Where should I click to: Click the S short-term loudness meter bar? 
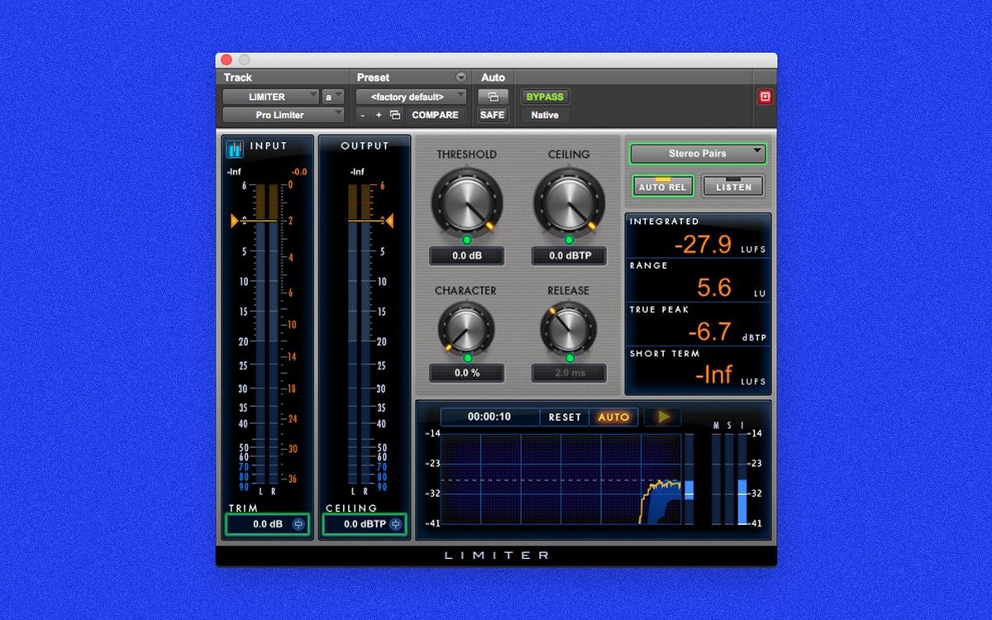point(729,479)
